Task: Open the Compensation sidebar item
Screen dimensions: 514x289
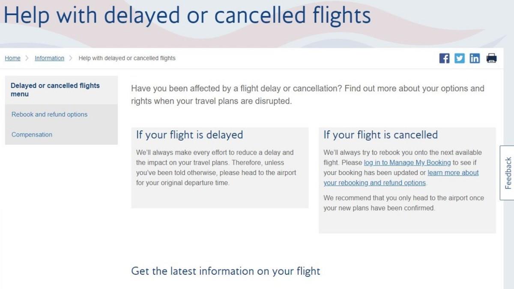Action: [x=32, y=134]
